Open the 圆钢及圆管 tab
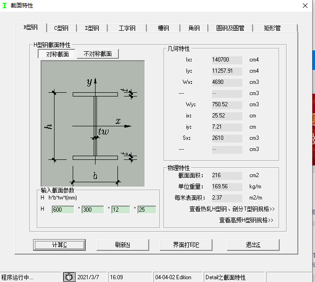This screenshot has height=282, width=315. click(230, 28)
